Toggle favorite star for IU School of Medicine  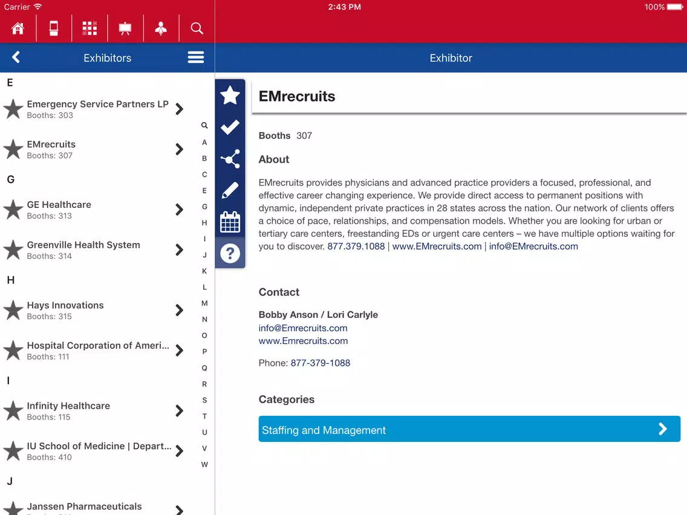pos(13,452)
